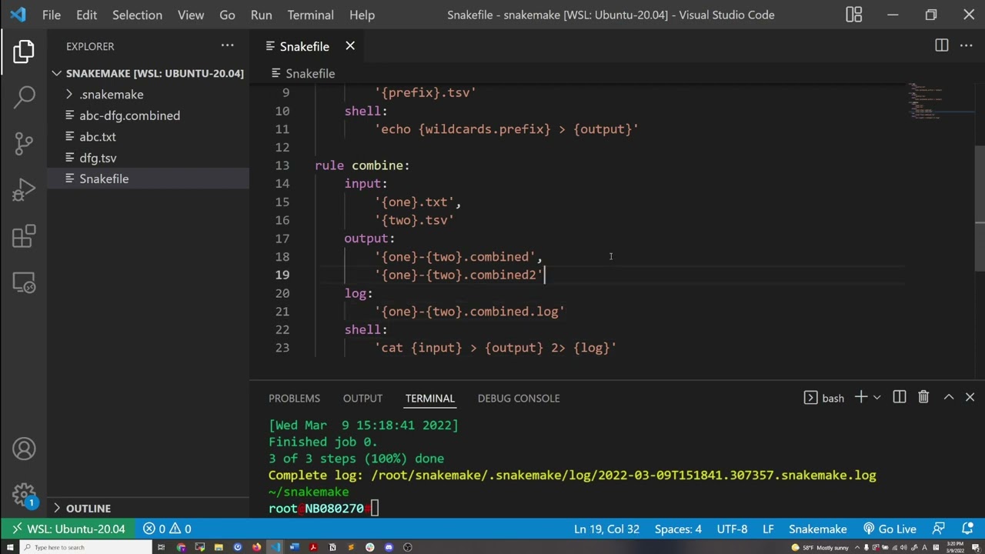Click the taskbar search box
985x554 pixels.
point(85,547)
